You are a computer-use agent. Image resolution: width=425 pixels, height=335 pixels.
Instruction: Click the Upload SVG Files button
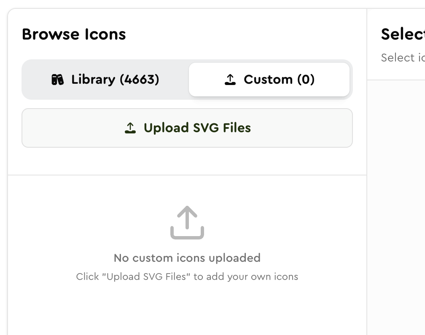tap(187, 128)
